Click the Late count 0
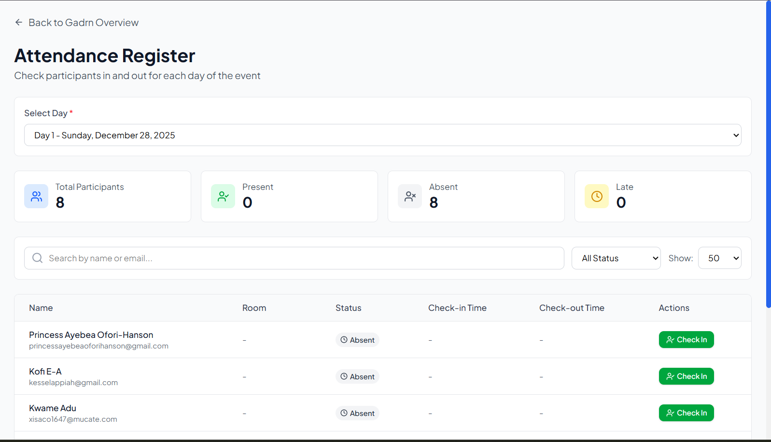 point(621,202)
